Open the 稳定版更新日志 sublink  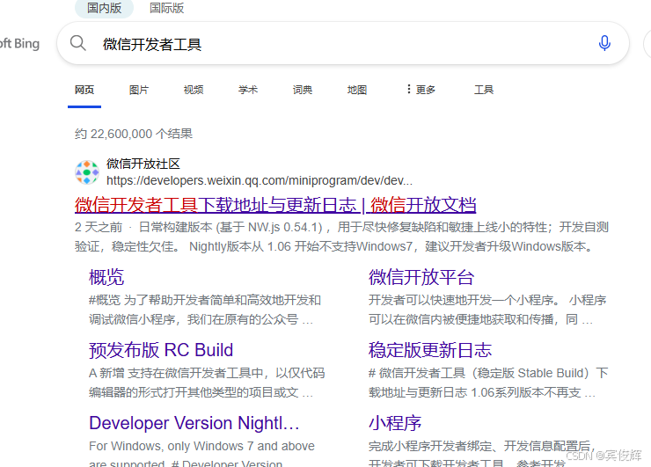point(430,350)
